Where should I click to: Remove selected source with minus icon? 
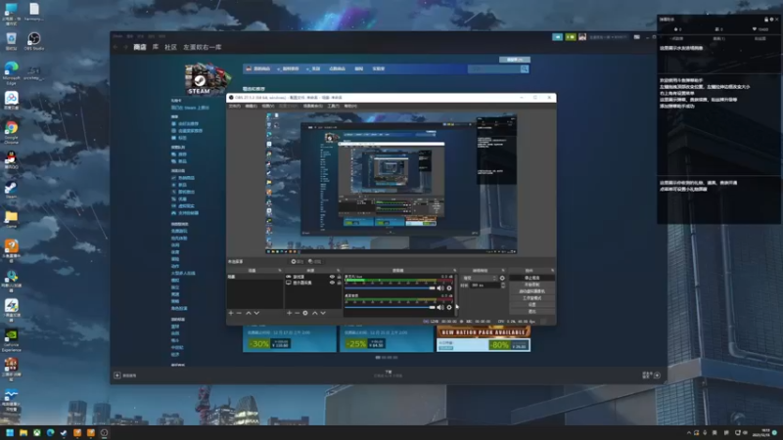298,313
